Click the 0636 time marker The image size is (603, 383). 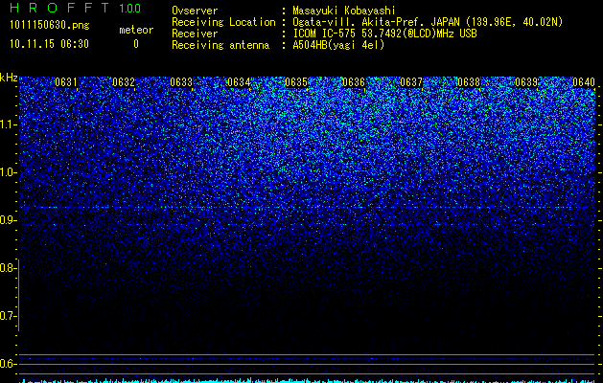click(x=354, y=82)
